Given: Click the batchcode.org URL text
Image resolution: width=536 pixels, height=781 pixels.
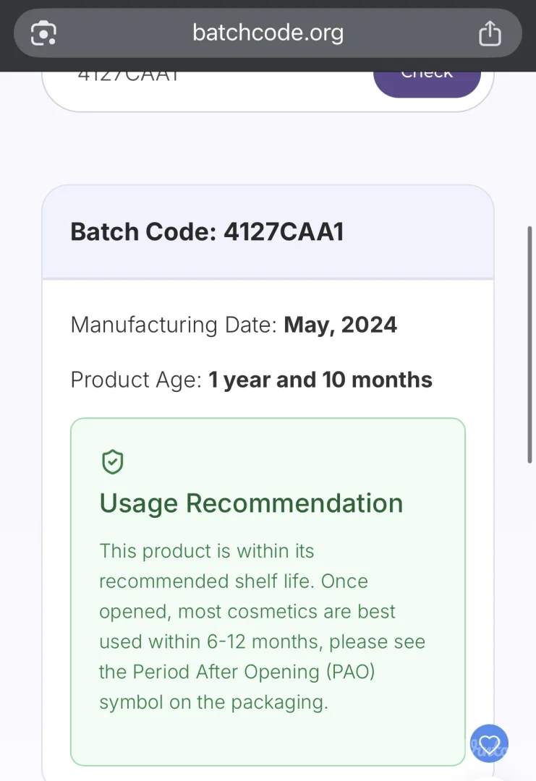Looking at the screenshot, I should pos(268,33).
